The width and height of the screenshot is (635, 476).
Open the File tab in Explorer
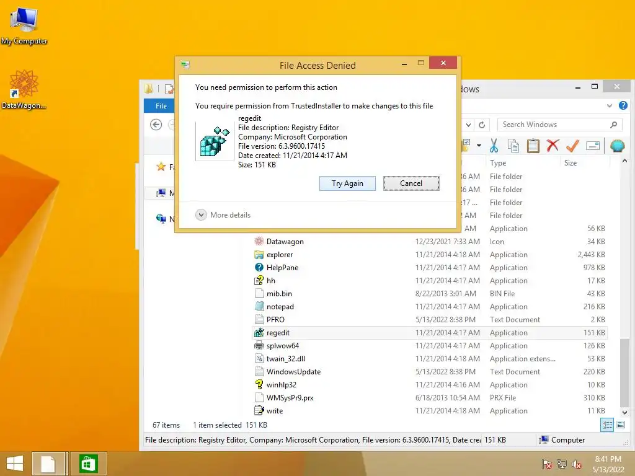[161, 105]
